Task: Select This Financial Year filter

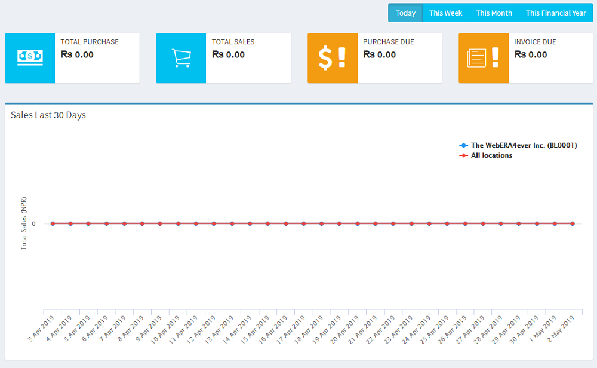Action: [556, 13]
